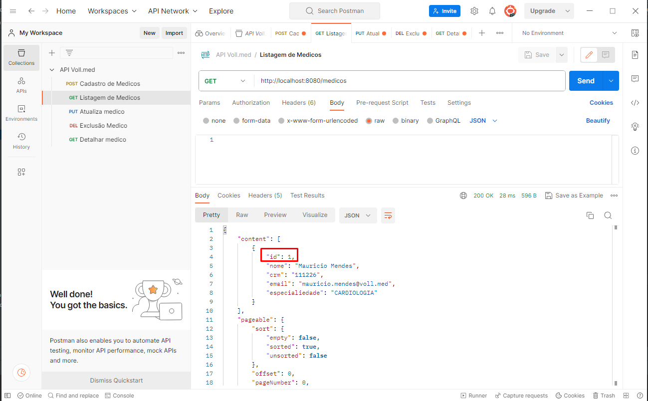Select the binary body option
The width and height of the screenshot is (648, 401).
(x=396, y=121)
